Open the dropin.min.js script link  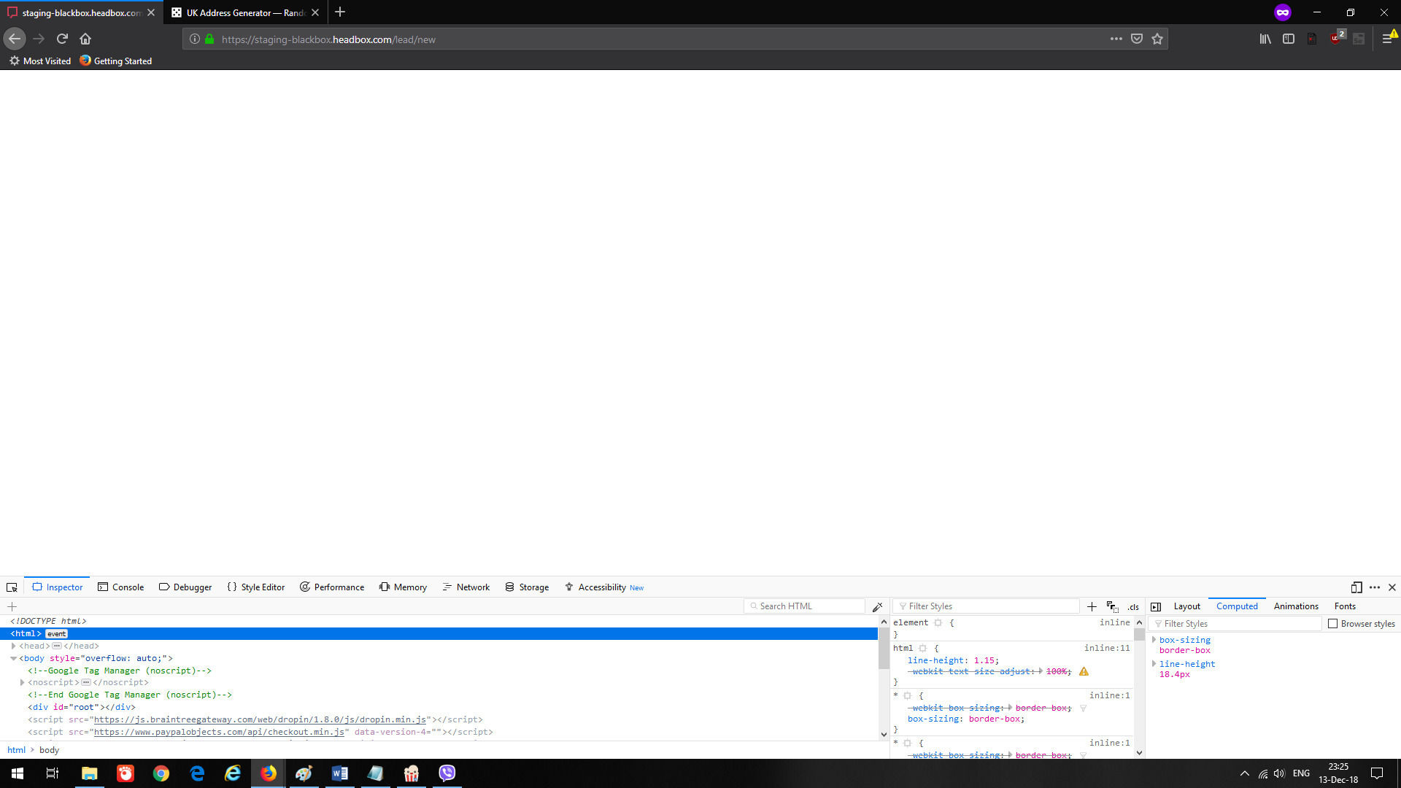260,719
